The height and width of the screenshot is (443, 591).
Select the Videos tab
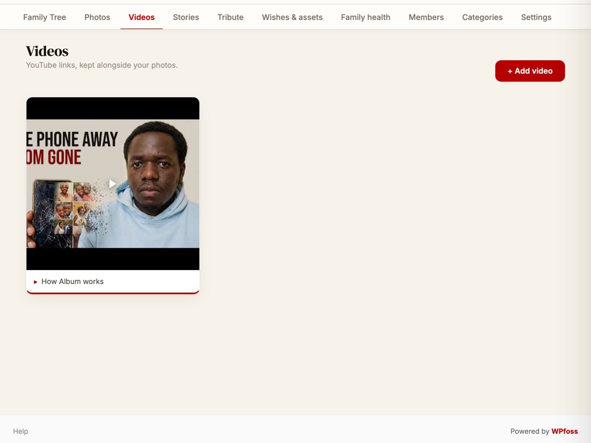click(141, 17)
